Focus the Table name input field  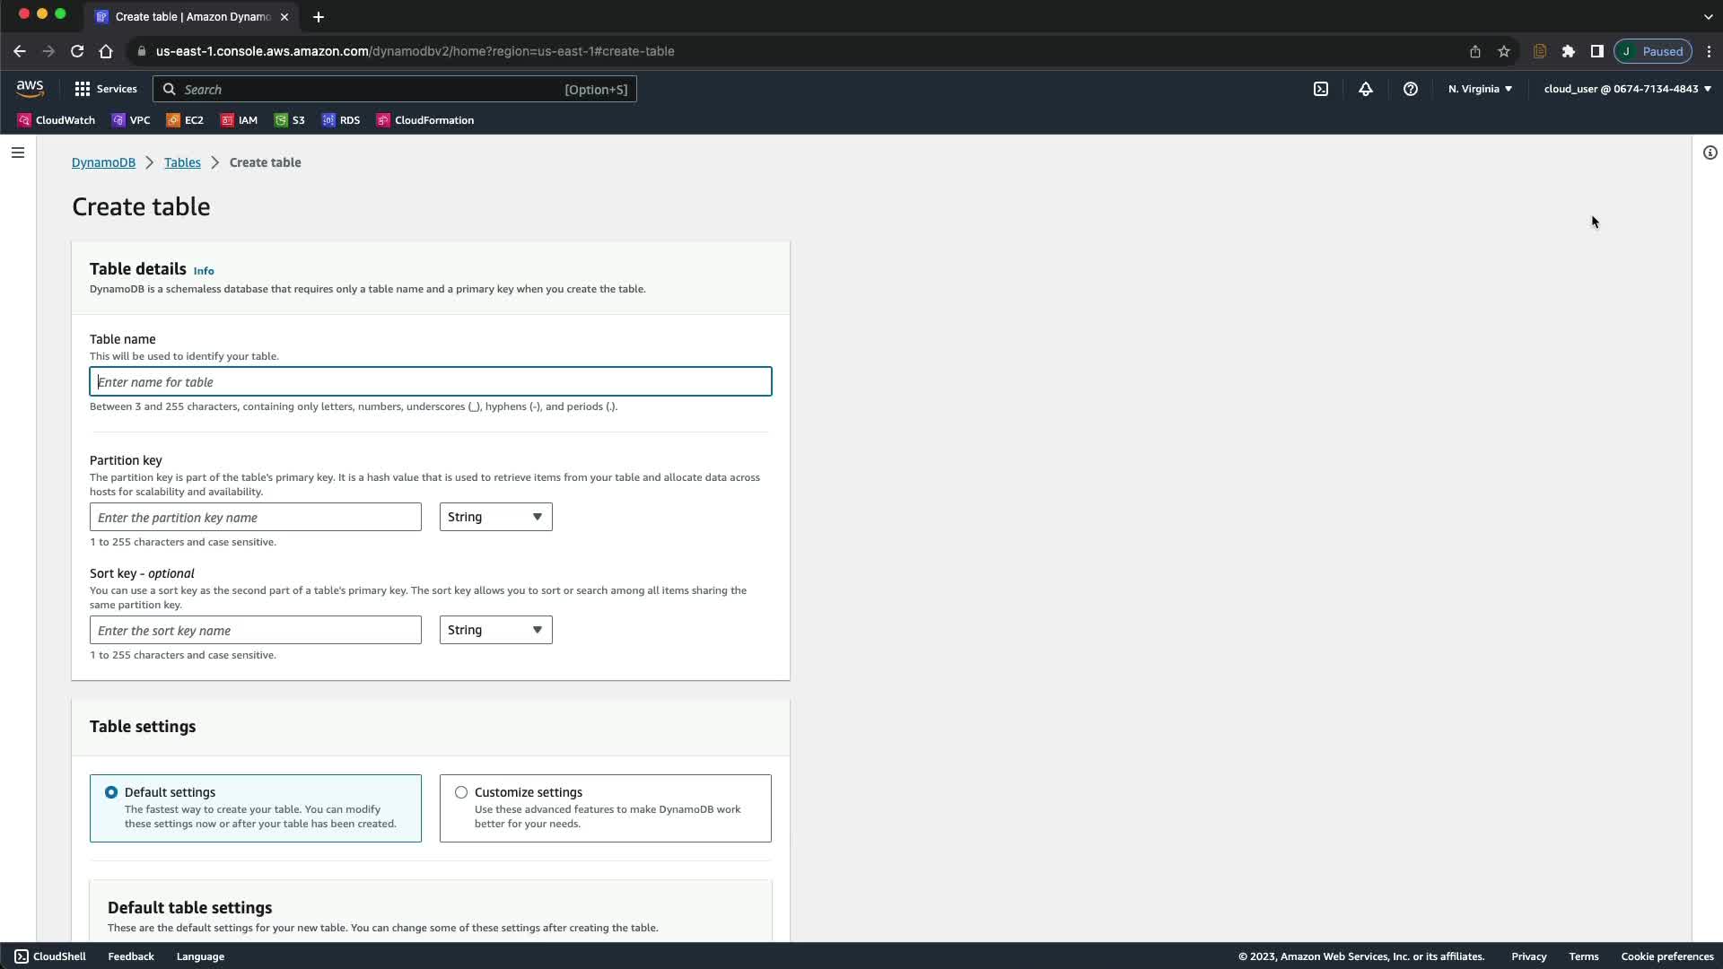(431, 381)
